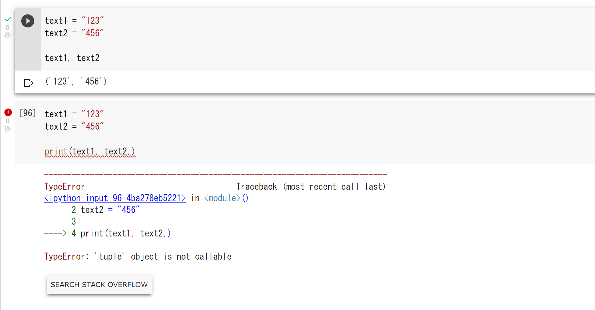Run the first code cell

28,21
